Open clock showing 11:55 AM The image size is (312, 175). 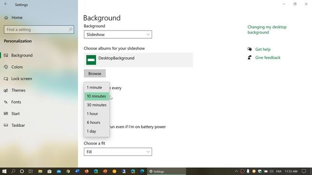291,171
